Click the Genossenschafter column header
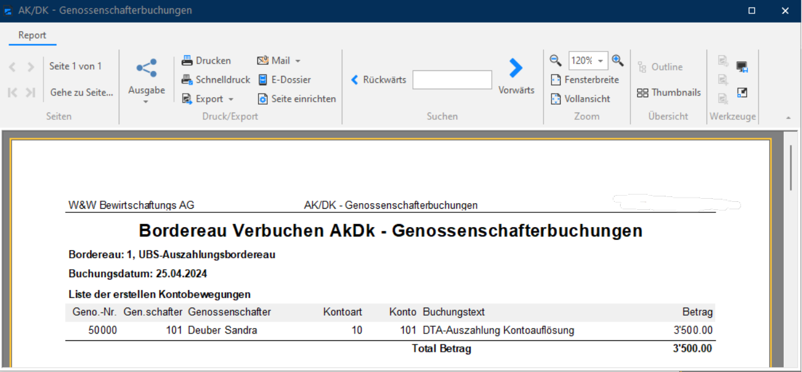The image size is (802, 372). 229,312
